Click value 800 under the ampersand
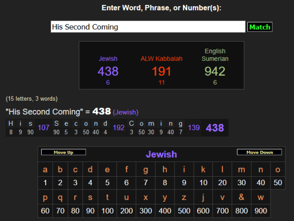Screen dimensions: 294x221 pyautogui.click(x=241, y=211)
